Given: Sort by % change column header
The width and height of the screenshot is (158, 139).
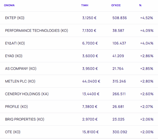Looking at the screenshot, I should point(140,5).
